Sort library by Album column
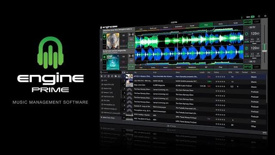The image size is (275, 155). tap(178, 72)
